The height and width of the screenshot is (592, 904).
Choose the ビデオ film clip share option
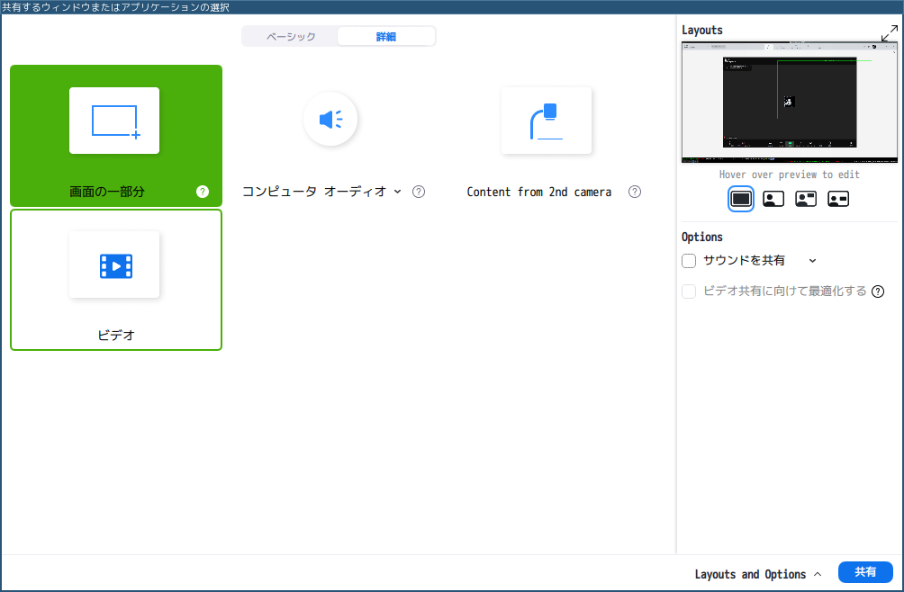pos(114,265)
